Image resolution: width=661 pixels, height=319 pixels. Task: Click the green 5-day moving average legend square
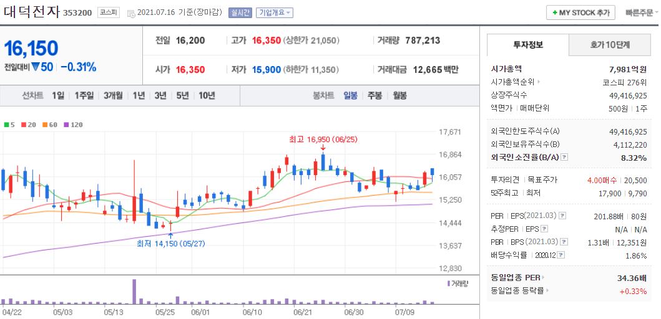(6, 125)
